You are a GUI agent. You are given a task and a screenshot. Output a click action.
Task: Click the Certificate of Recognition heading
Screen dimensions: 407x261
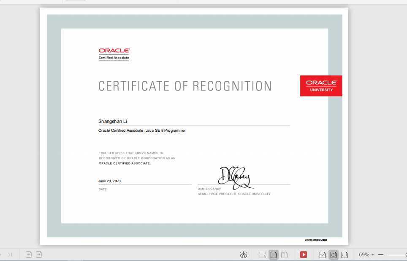pyautogui.click(x=185, y=86)
